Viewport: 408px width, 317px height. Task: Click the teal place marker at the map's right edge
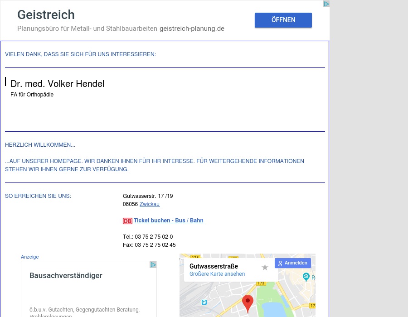(x=306, y=277)
